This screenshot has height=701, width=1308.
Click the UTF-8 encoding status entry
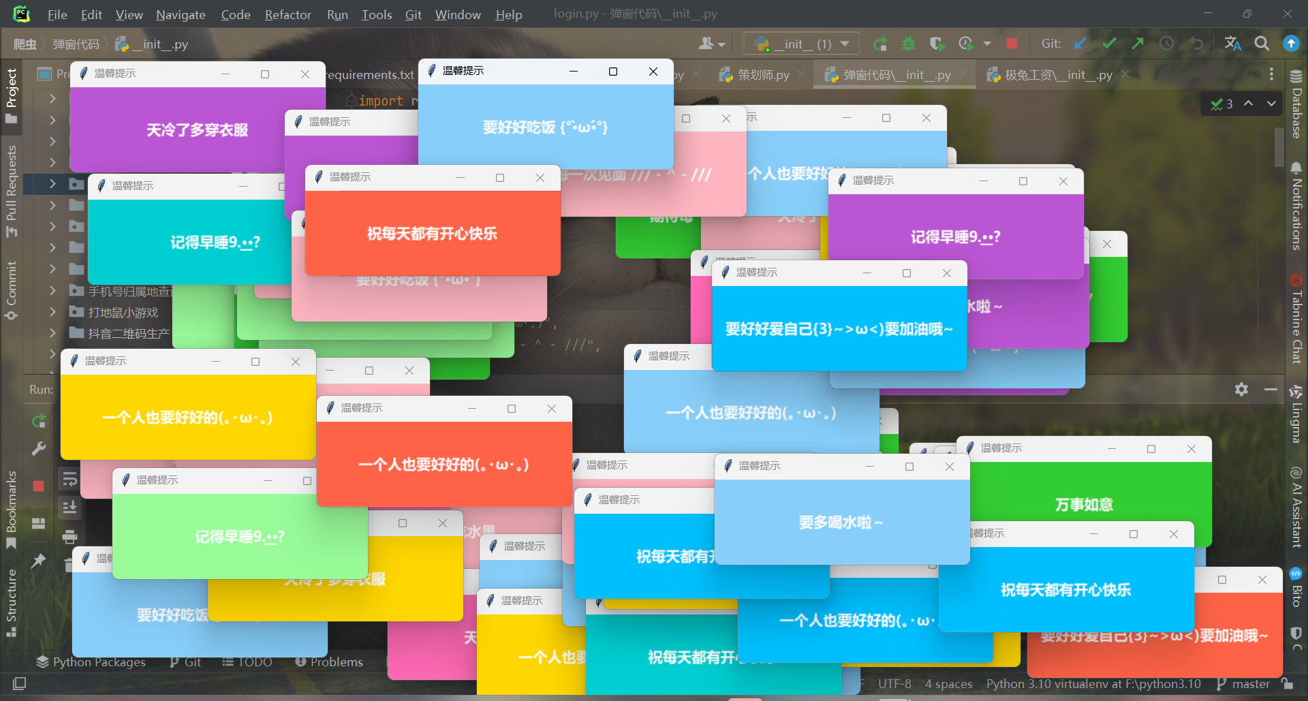pyautogui.click(x=894, y=683)
